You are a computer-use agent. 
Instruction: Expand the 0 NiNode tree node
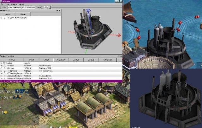[x=1, y=66]
